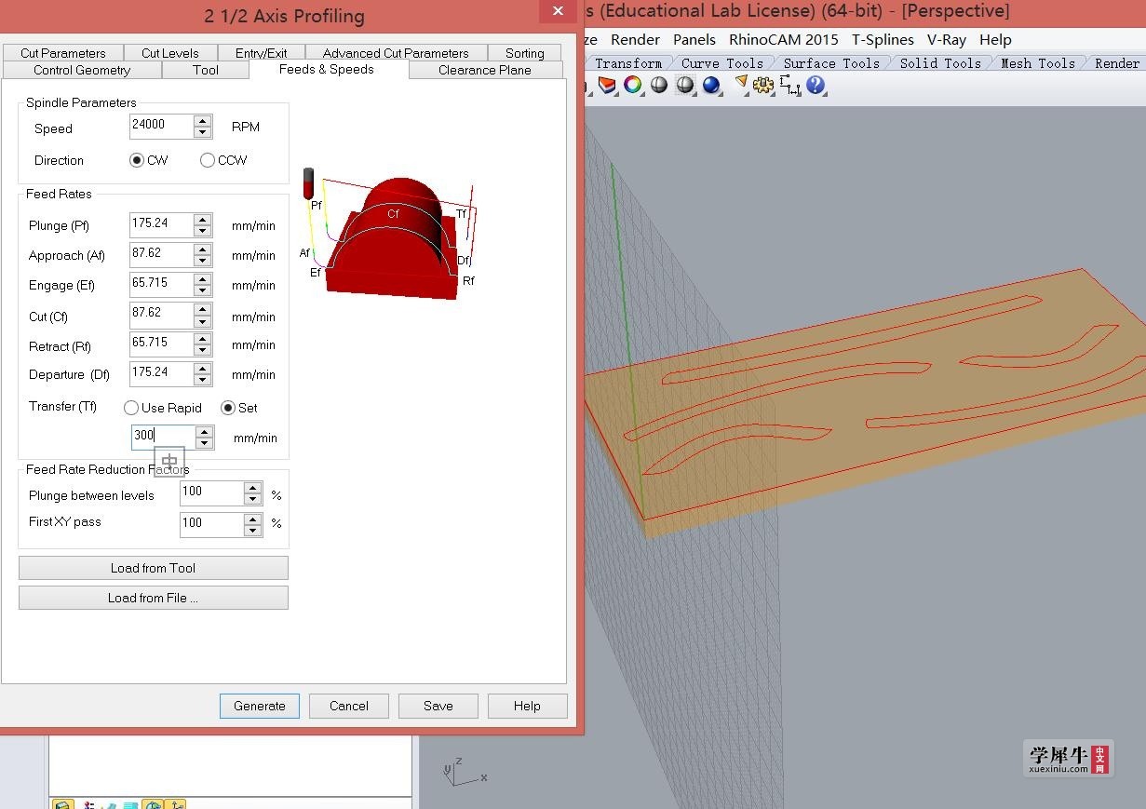Image resolution: width=1146 pixels, height=809 pixels.
Task: Open Advanced Cut Parameters tab
Action: pos(396,53)
